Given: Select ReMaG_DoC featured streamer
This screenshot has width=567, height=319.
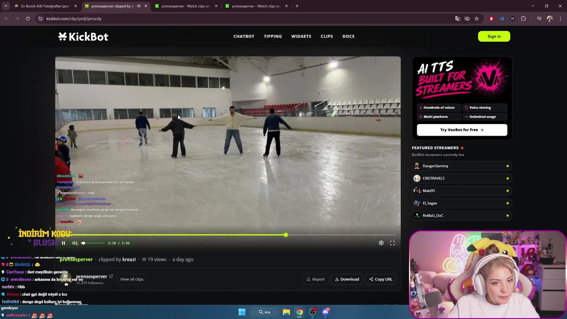Looking at the screenshot, I should coord(462,215).
